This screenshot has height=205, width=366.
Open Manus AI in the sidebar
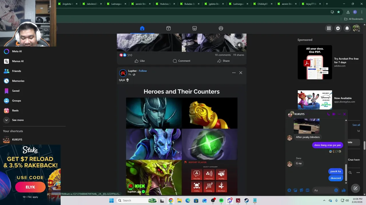tap(18, 61)
